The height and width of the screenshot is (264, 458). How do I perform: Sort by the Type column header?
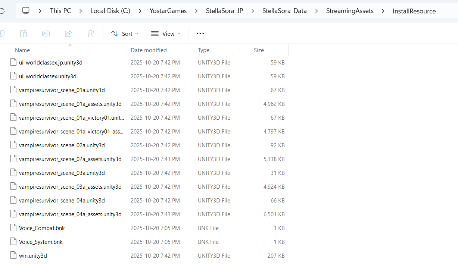(203, 50)
